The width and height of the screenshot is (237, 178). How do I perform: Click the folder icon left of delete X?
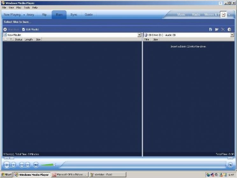217,30
